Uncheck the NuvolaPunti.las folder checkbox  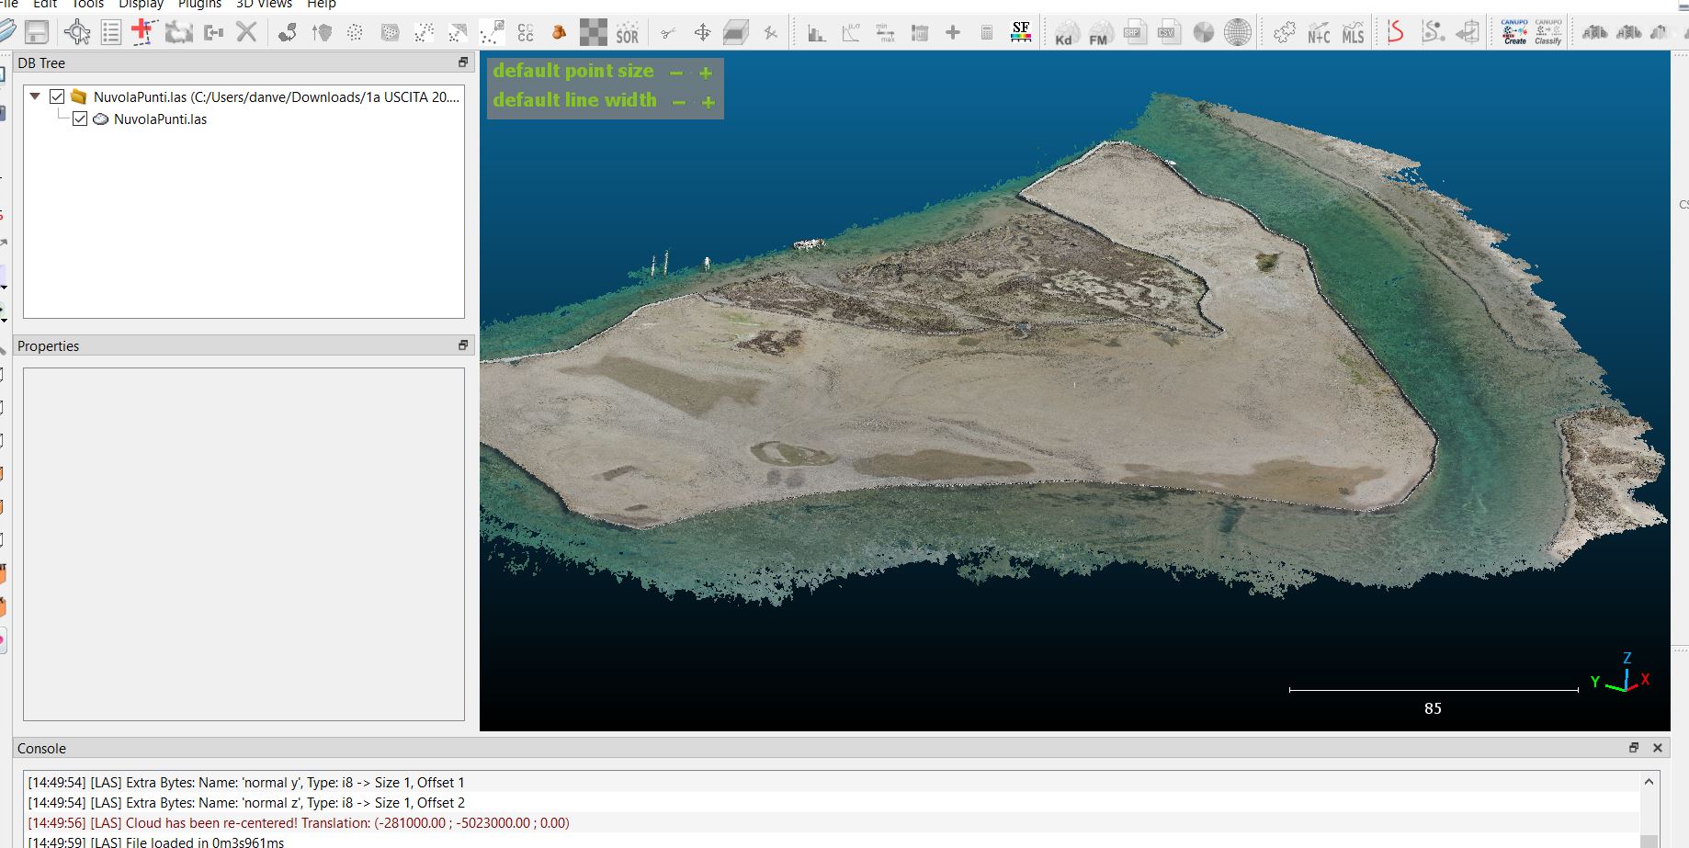(x=55, y=96)
